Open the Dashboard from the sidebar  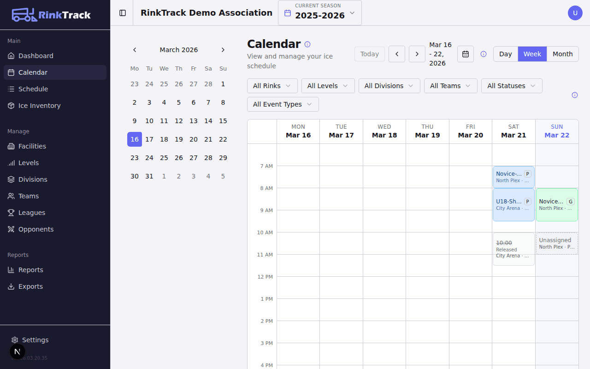coord(36,55)
